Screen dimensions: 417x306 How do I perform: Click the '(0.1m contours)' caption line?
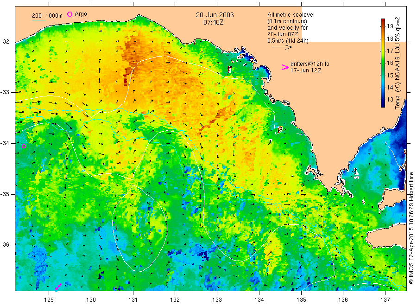pyautogui.click(x=287, y=21)
